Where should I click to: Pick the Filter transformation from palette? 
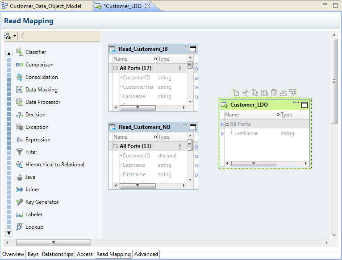(20, 152)
